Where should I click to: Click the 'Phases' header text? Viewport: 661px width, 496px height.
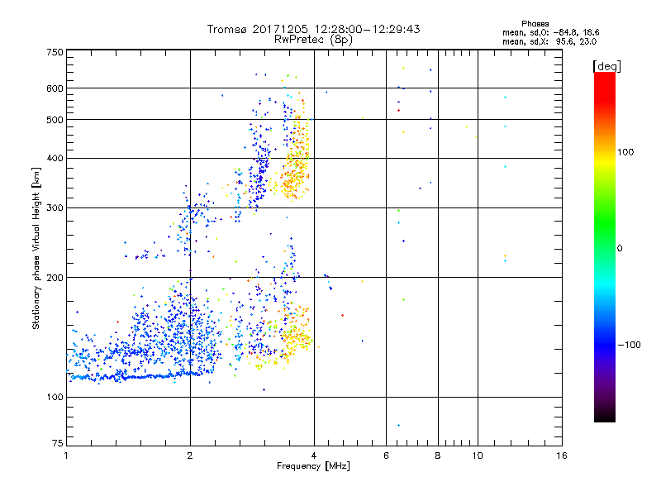click(535, 24)
